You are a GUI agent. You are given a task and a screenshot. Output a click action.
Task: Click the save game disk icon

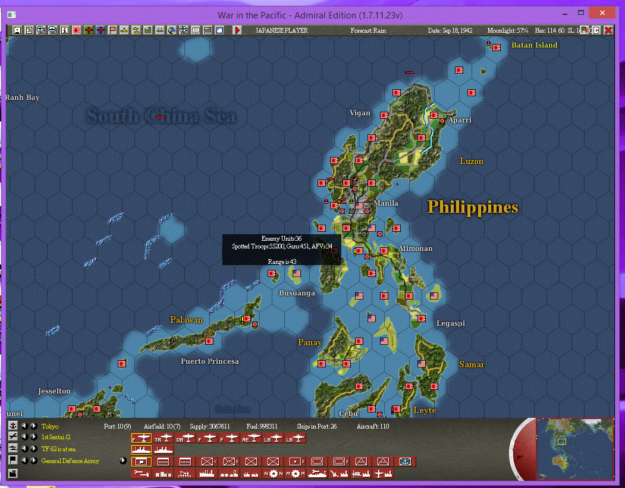[x=17, y=30]
